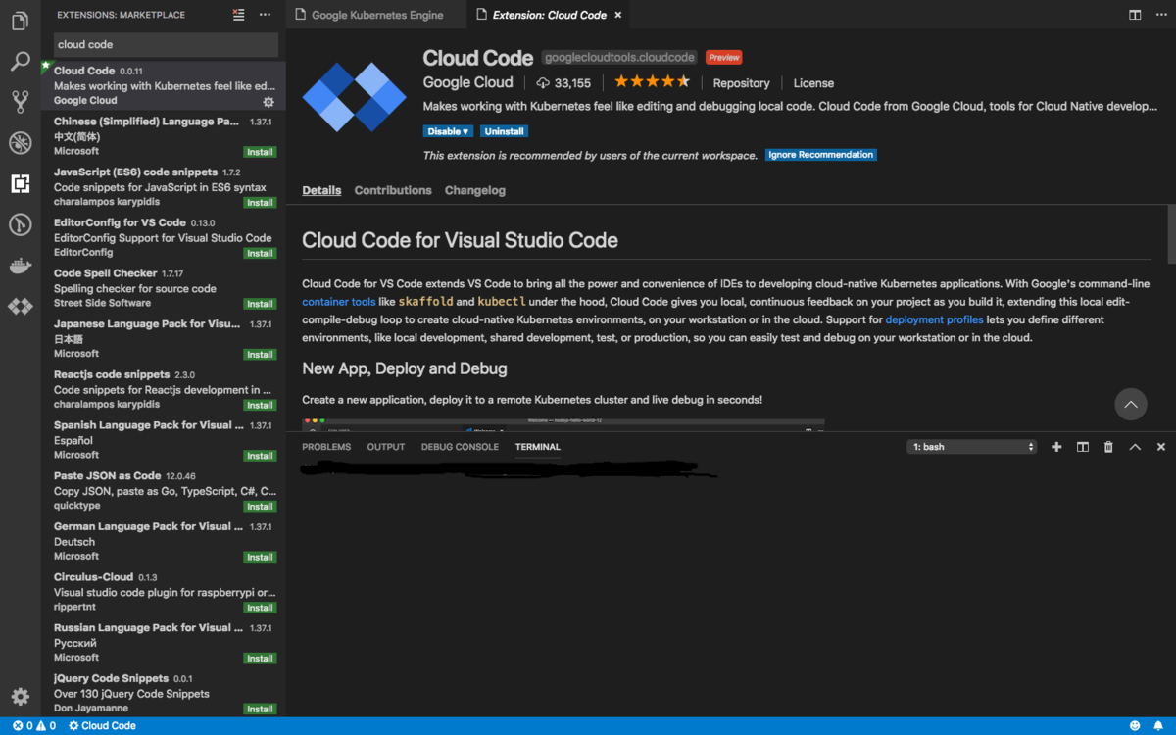Open Cloud Code diamond icon in activity bar

[20, 306]
